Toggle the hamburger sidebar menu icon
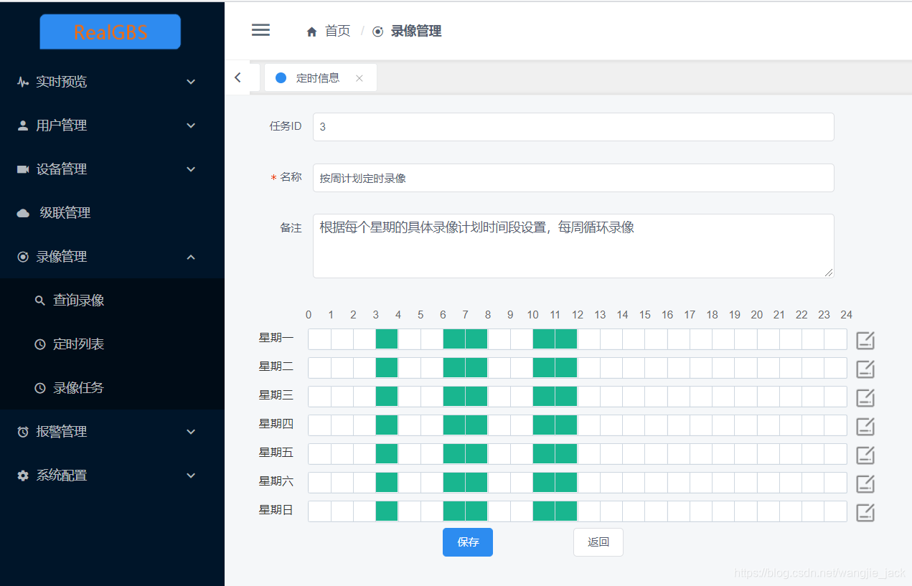 point(260,30)
